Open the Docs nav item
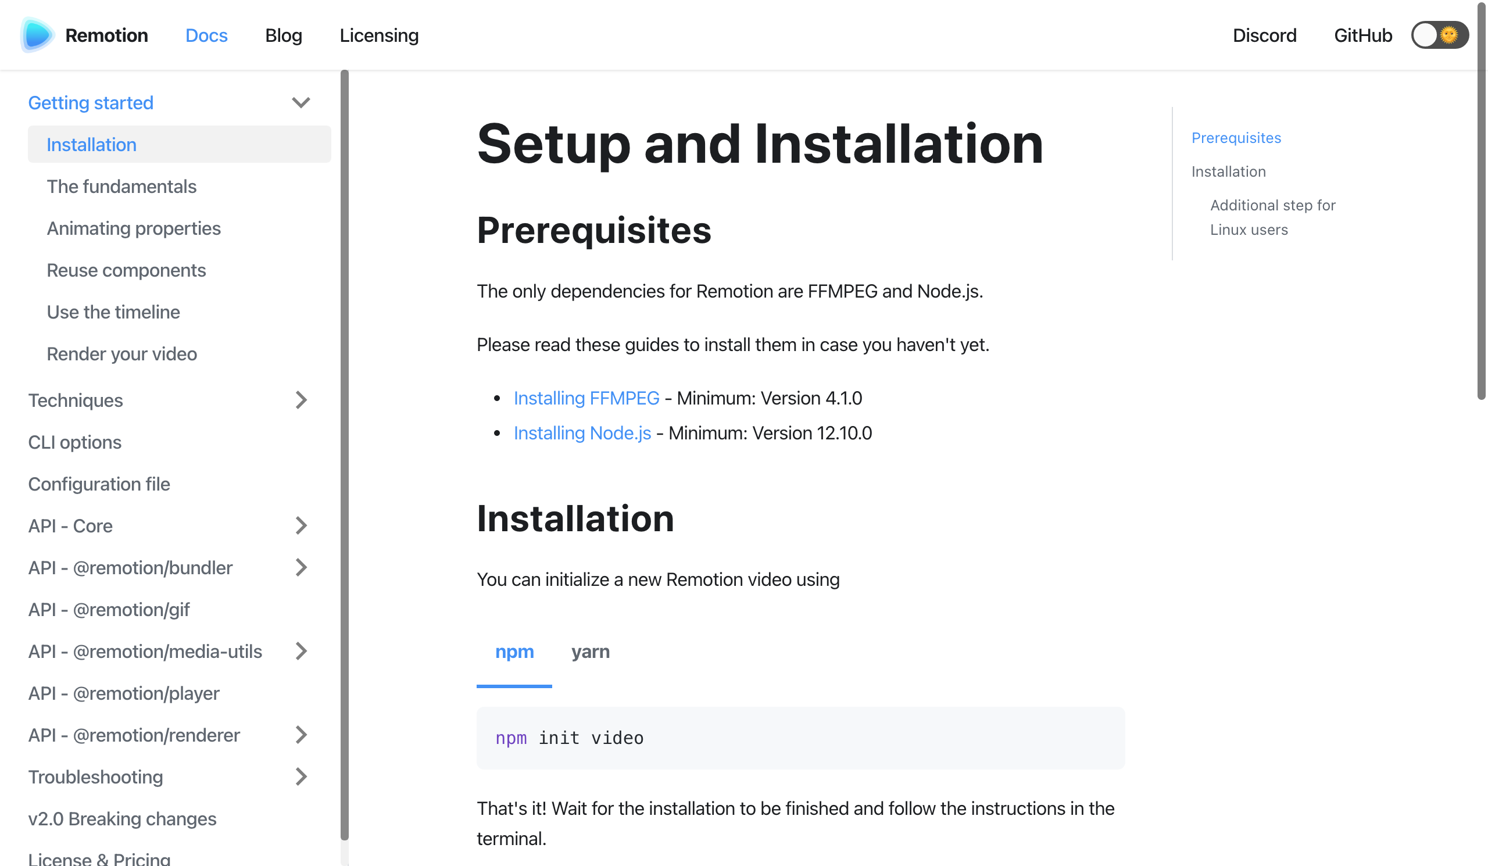Viewport: 1488px width, 866px height. 206,35
